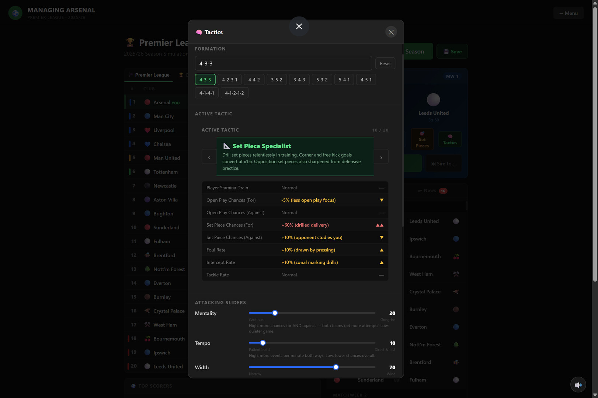Click the Nott'm Forest tree icon in fixtures
This screenshot has width=598, height=398.
pyautogui.click(x=456, y=345)
